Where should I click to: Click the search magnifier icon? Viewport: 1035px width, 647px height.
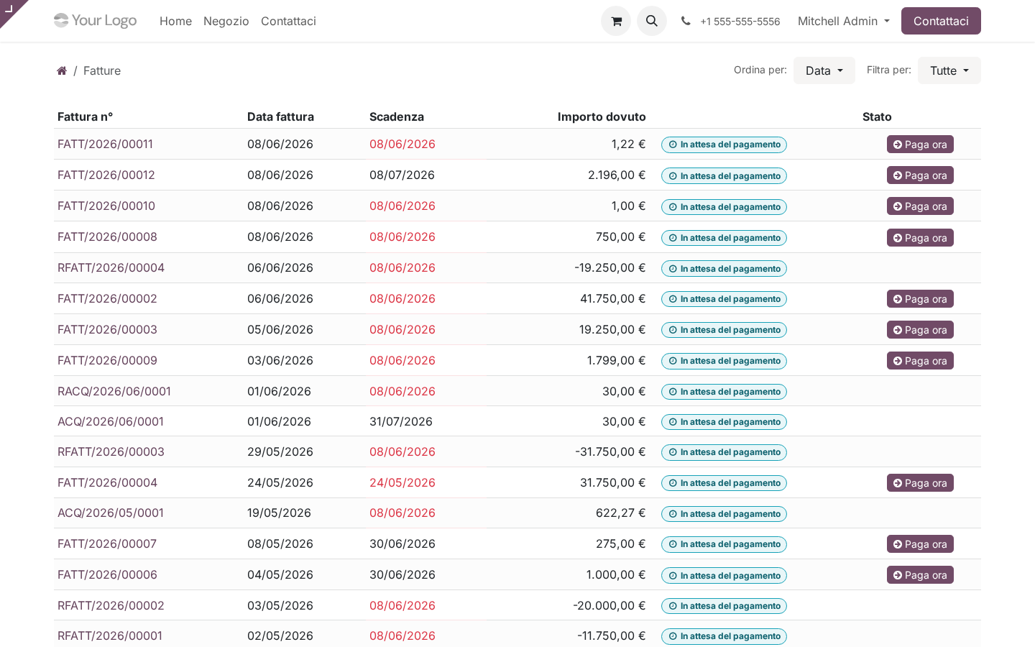pyautogui.click(x=652, y=21)
